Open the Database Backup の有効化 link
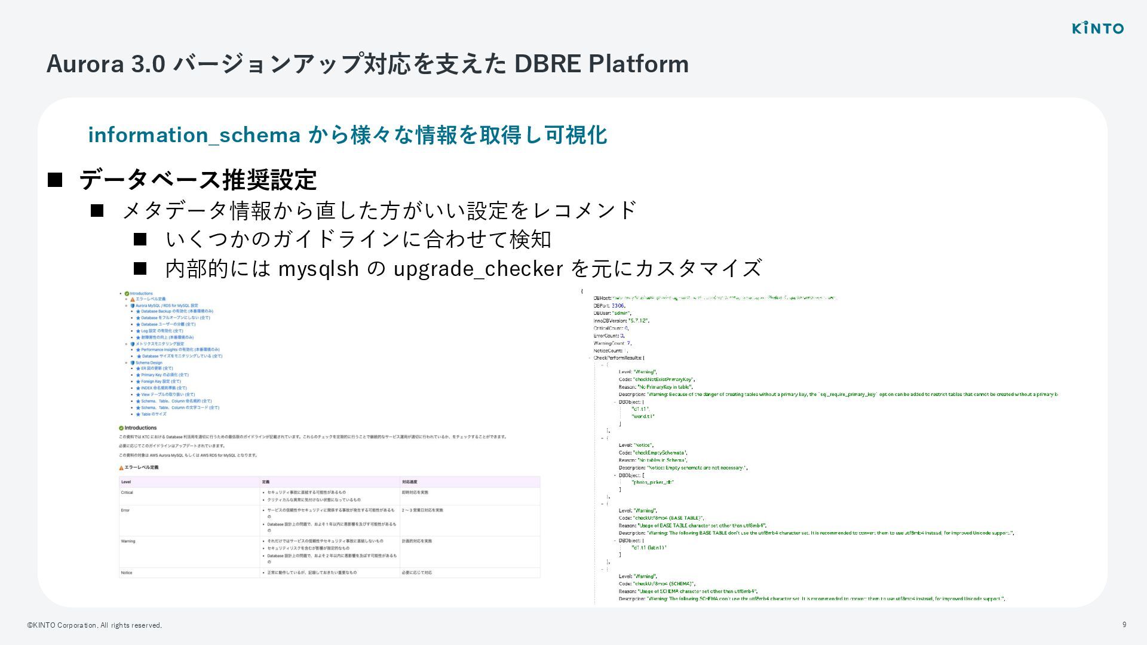Viewport: 1147px width, 645px height. click(177, 311)
